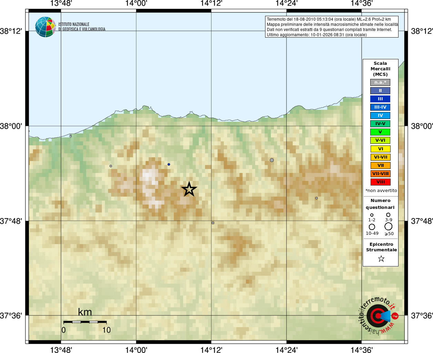This screenshot has height=353, width=433.
Task: Click the left 38°00' latitude label
Action: pyautogui.click(x=11, y=126)
